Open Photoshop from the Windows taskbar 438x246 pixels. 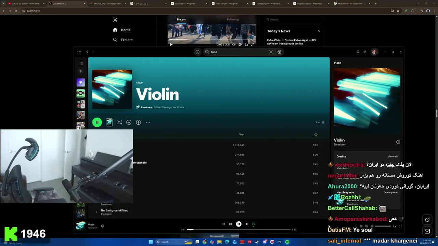[x=280, y=242]
